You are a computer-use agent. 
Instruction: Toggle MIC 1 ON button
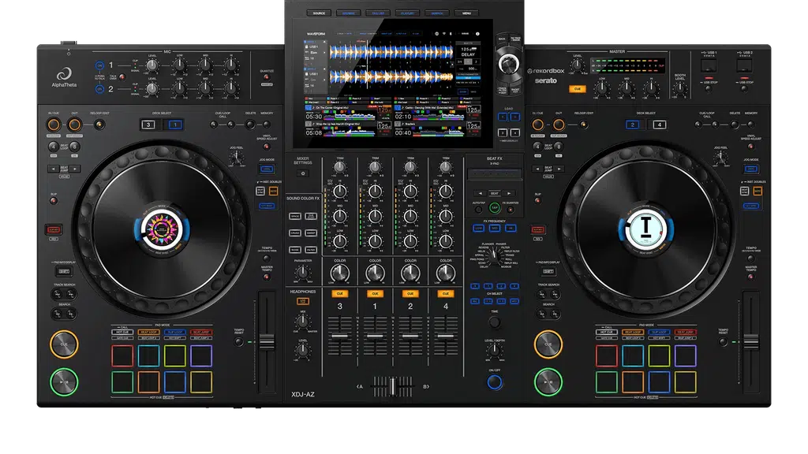click(x=99, y=65)
